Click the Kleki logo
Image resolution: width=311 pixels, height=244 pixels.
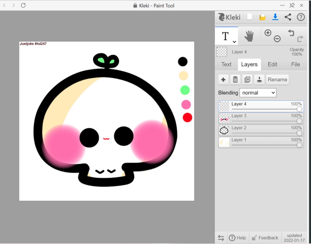pos(229,17)
